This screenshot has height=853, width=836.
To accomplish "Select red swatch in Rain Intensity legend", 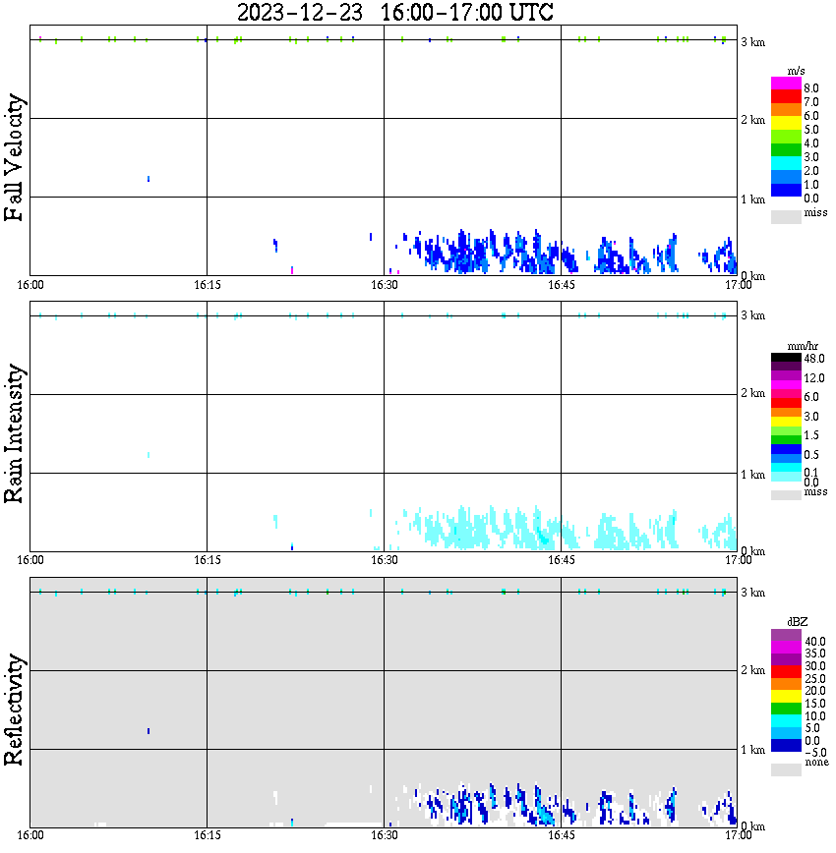I will coord(786,403).
